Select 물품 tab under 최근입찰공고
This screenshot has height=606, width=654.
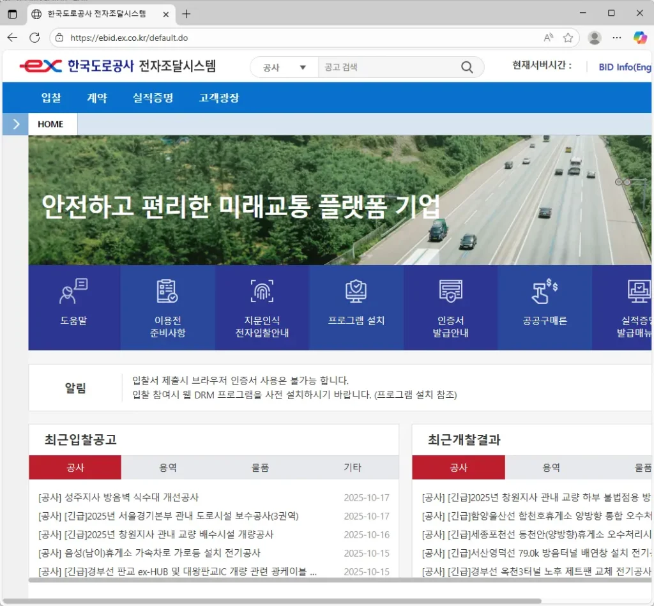[x=260, y=467]
